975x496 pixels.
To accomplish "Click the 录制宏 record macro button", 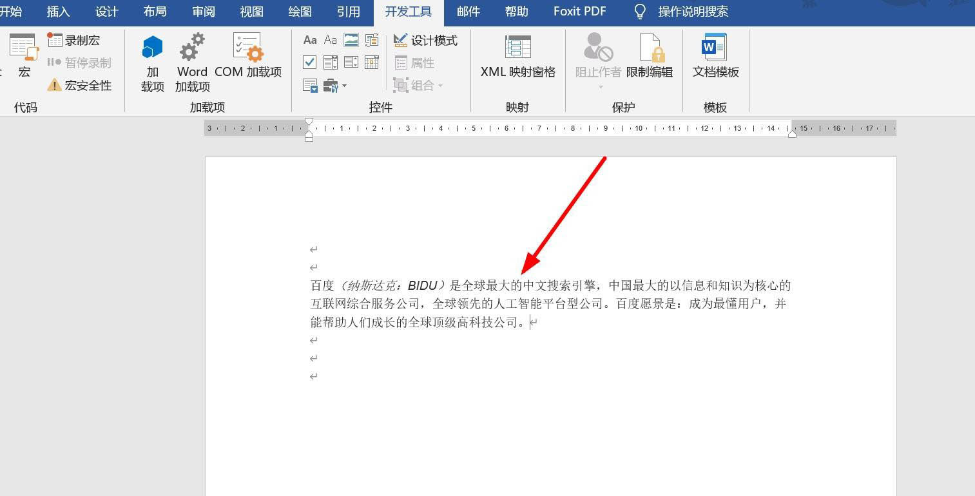I will click(x=74, y=41).
